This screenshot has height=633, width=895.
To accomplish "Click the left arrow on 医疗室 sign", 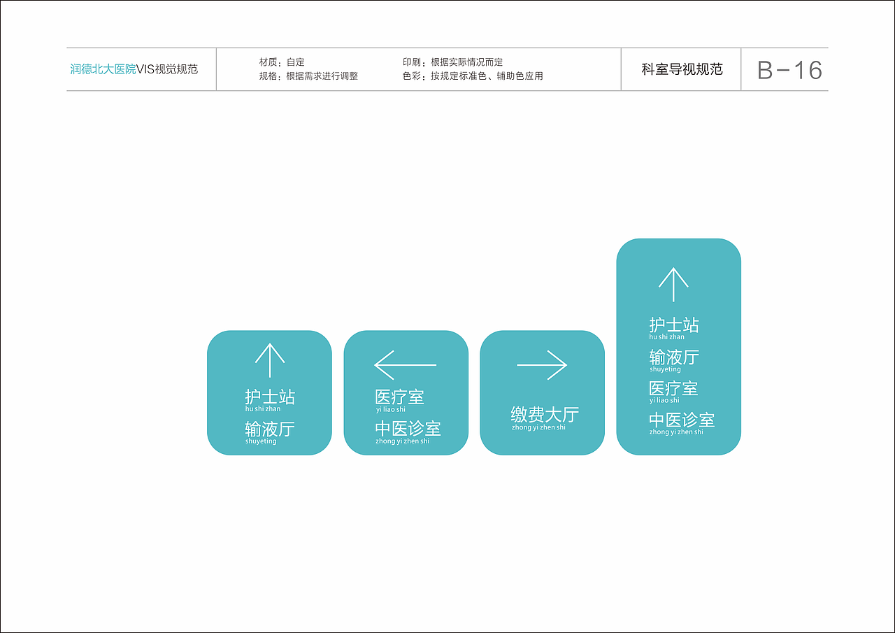I will (x=406, y=364).
